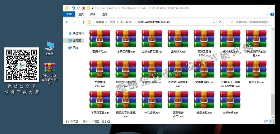Select the 面积求和.rar archive icon

(100, 38)
